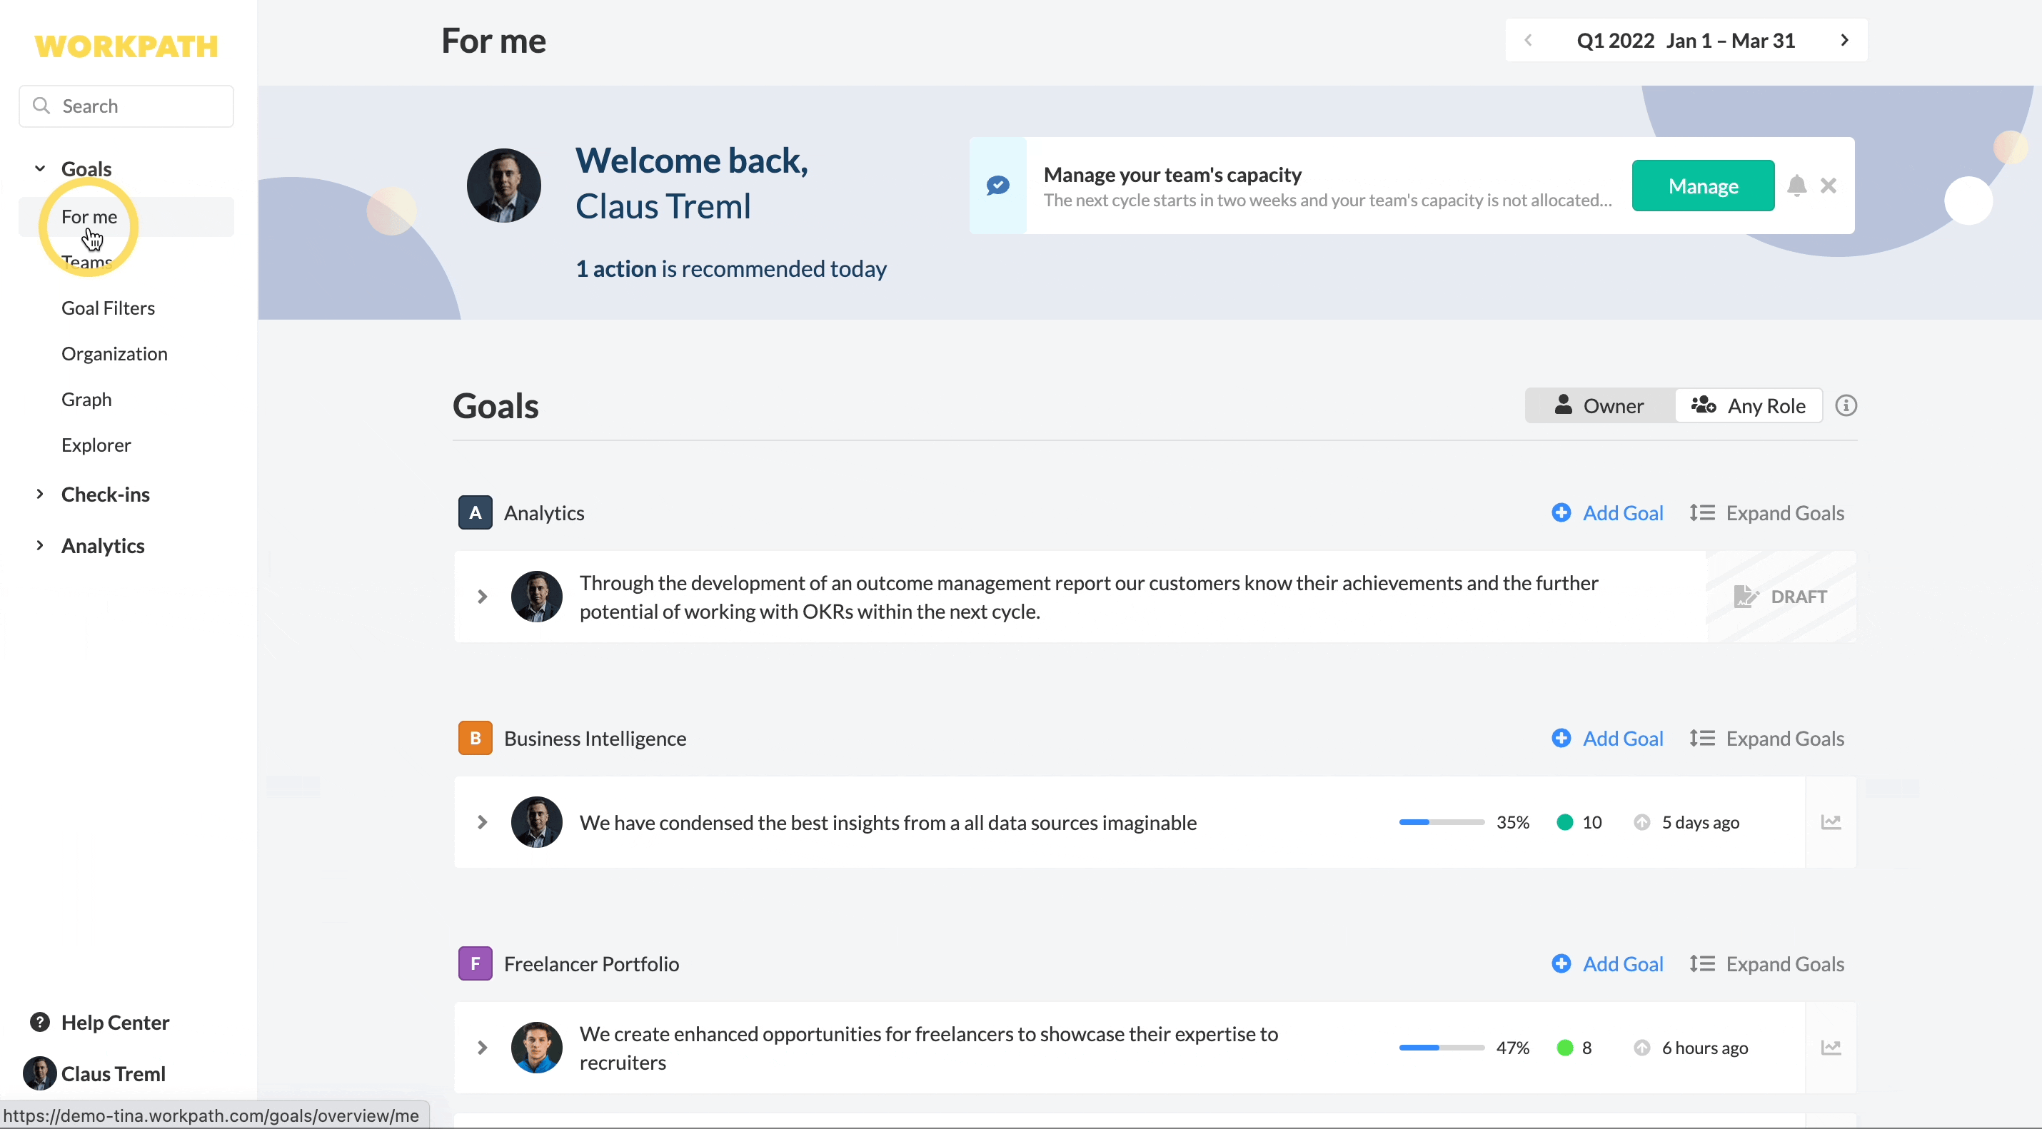The height and width of the screenshot is (1129, 2042).
Task: Click the Manage your team's capacity title
Action: 1172,174
